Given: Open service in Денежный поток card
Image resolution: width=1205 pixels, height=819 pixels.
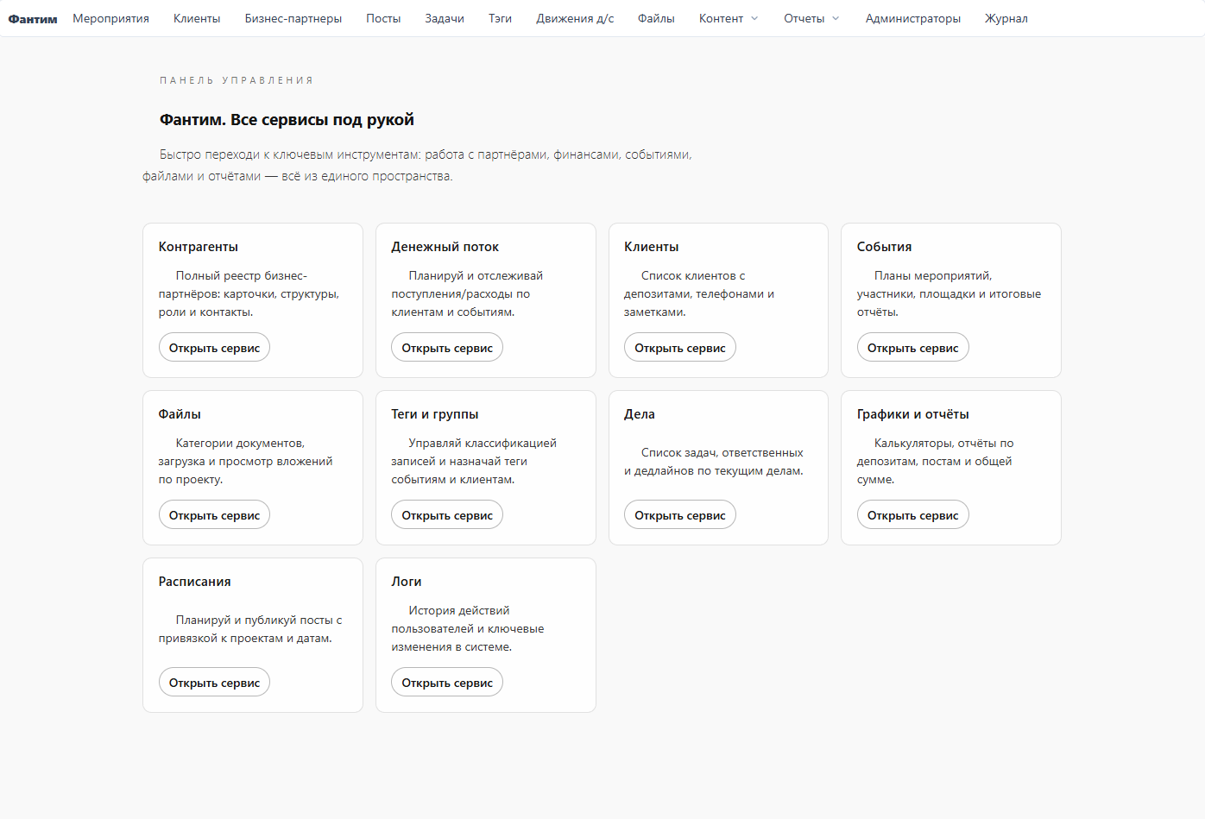Looking at the screenshot, I should 447,348.
